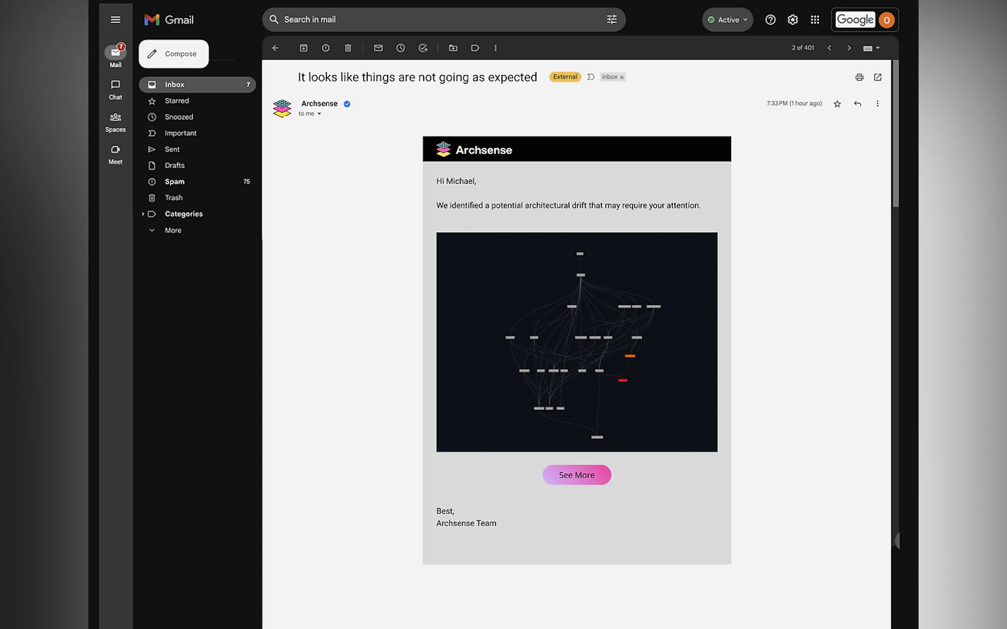
Task: Snooze this email with clock icon
Action: [400, 48]
